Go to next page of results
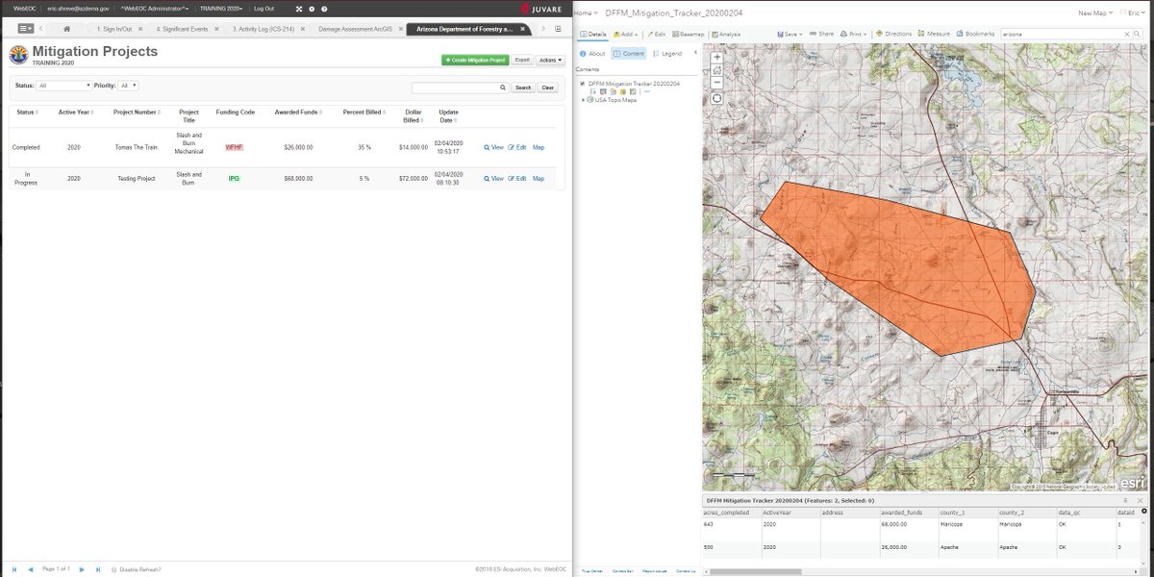The width and height of the screenshot is (1154, 577). [x=82, y=569]
